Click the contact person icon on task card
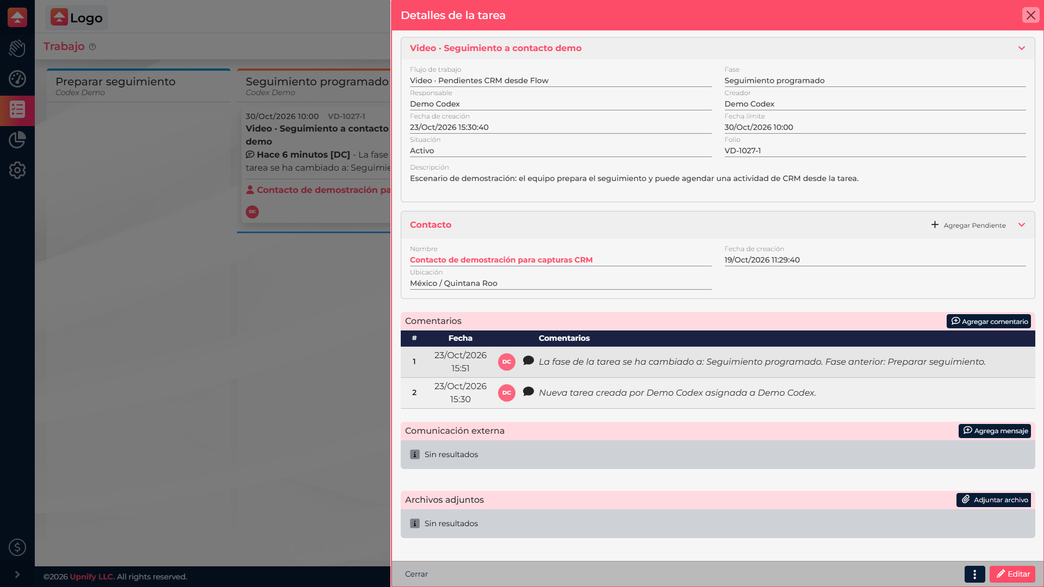1044x587 pixels. pos(250,190)
